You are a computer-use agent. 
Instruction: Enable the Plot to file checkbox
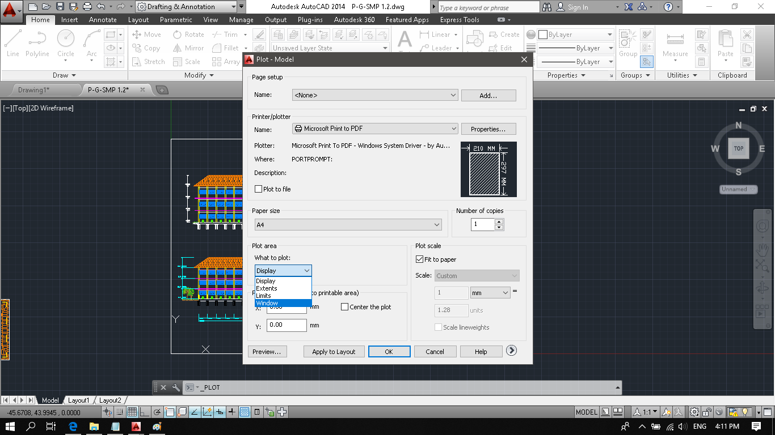pyautogui.click(x=259, y=189)
